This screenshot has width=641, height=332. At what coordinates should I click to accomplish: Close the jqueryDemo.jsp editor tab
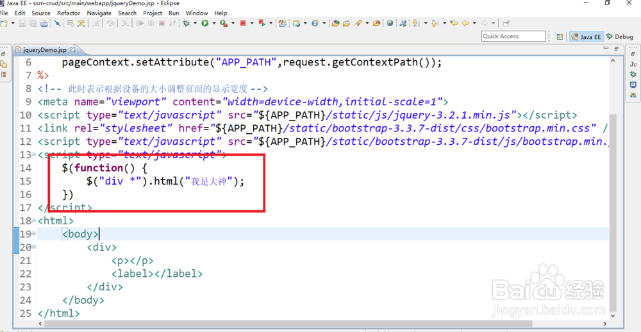pyautogui.click(x=73, y=49)
